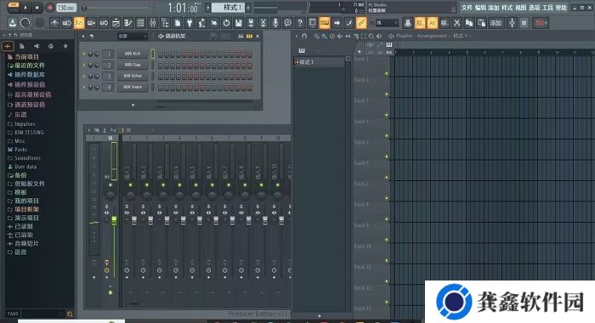Expand 当前项目 in the browser
Image resolution: width=595 pixels, height=323 pixels.
[x=26, y=57]
